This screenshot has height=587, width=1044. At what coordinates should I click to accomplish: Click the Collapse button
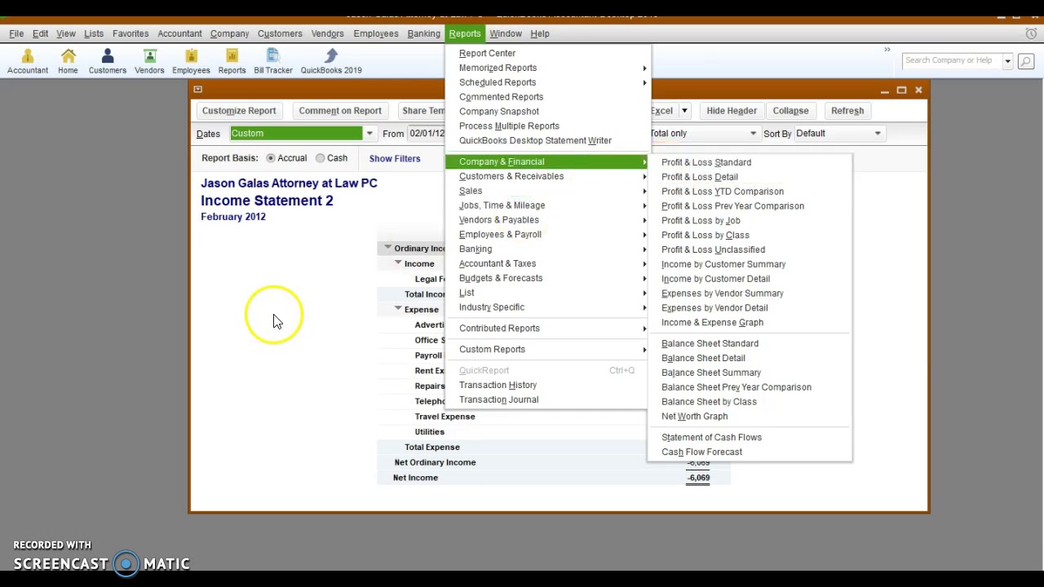pyautogui.click(x=790, y=111)
